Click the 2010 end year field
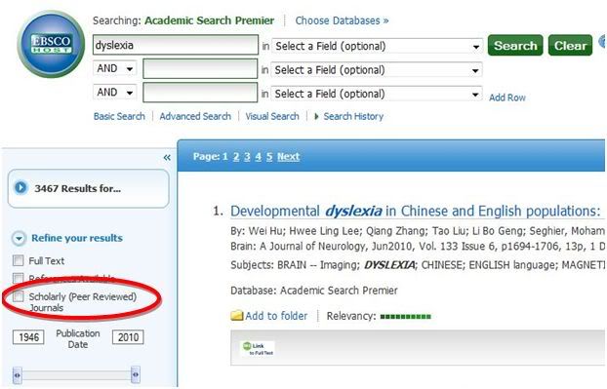Screen dimensions: 607x389 point(128,337)
